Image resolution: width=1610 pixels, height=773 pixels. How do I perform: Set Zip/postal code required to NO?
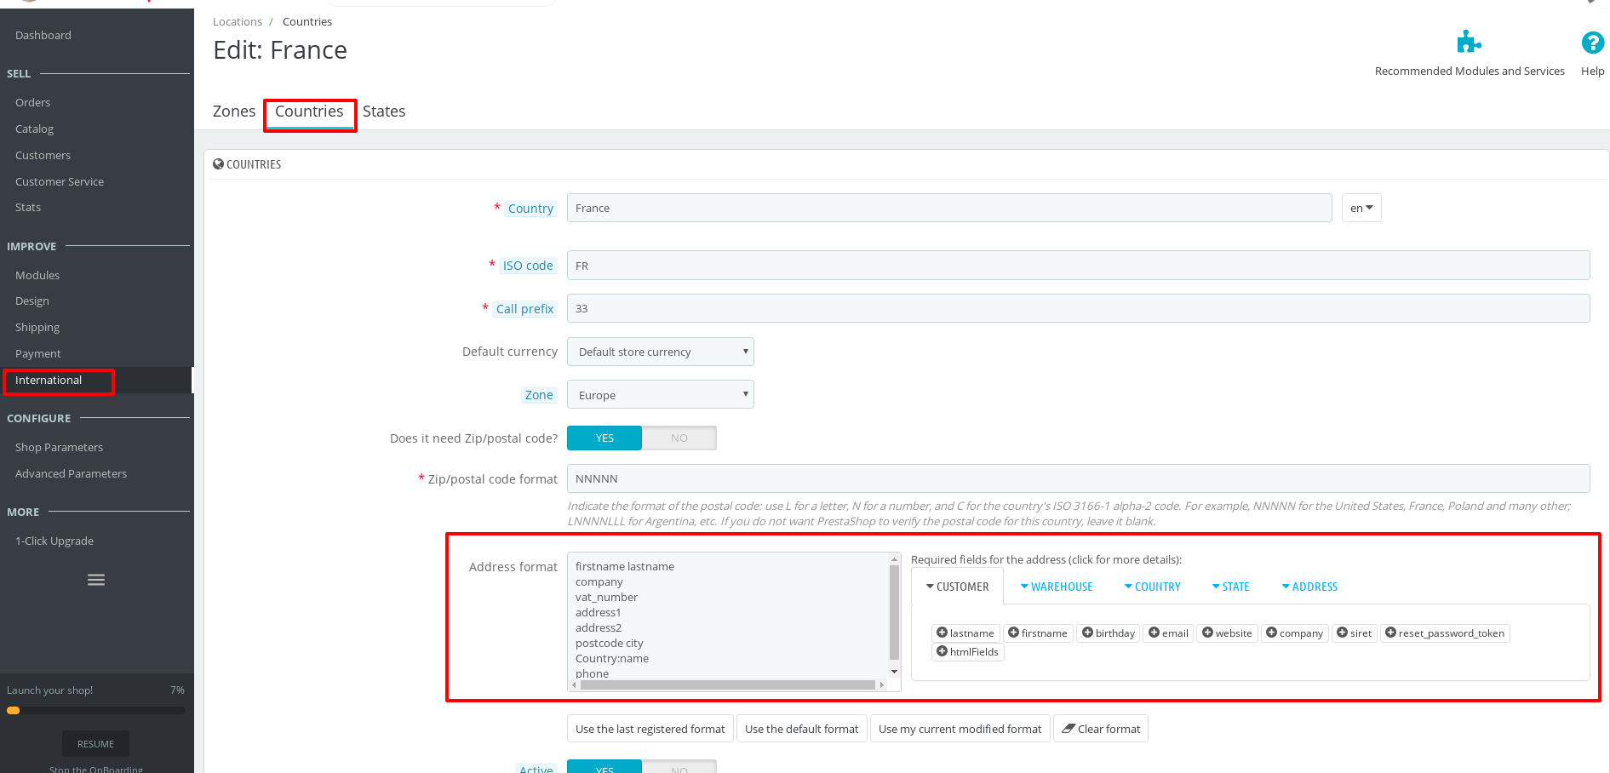point(679,438)
